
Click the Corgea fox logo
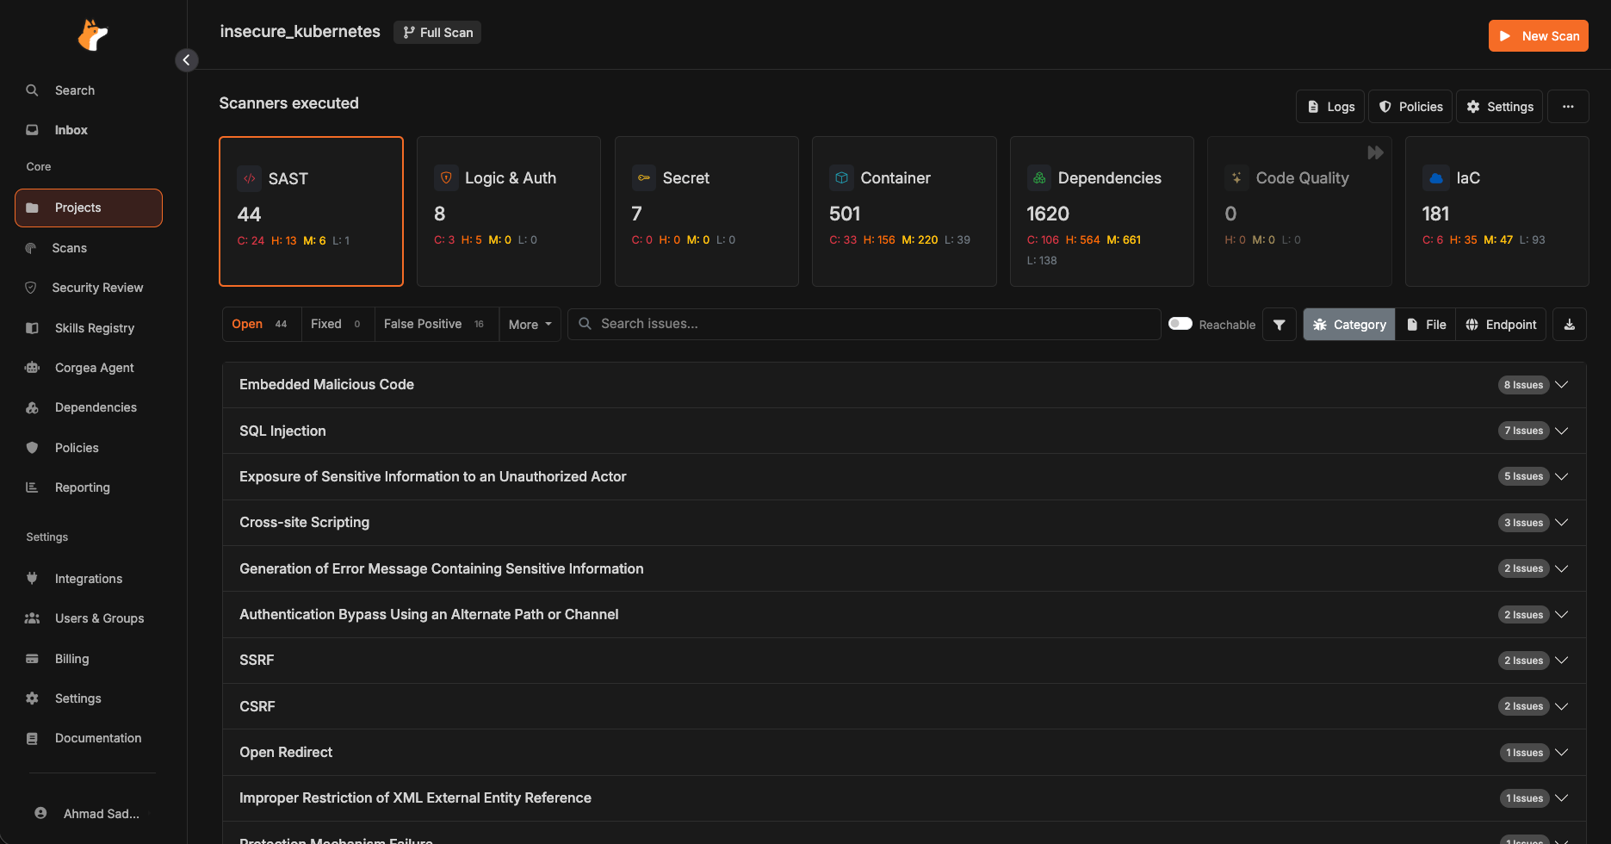tap(93, 35)
